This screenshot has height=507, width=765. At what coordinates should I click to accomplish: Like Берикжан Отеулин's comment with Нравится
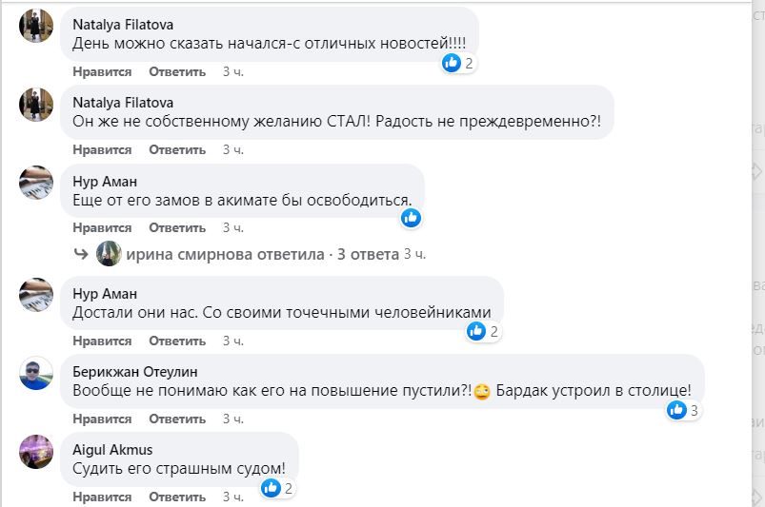102,419
